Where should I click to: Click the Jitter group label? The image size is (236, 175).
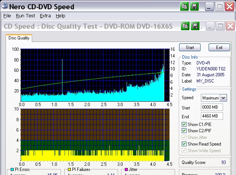[133, 169]
